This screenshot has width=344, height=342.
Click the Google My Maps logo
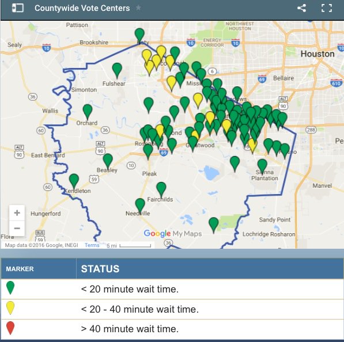(x=173, y=234)
